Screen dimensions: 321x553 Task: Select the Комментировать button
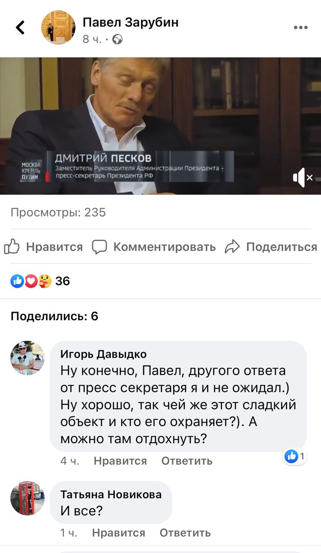coord(164,247)
